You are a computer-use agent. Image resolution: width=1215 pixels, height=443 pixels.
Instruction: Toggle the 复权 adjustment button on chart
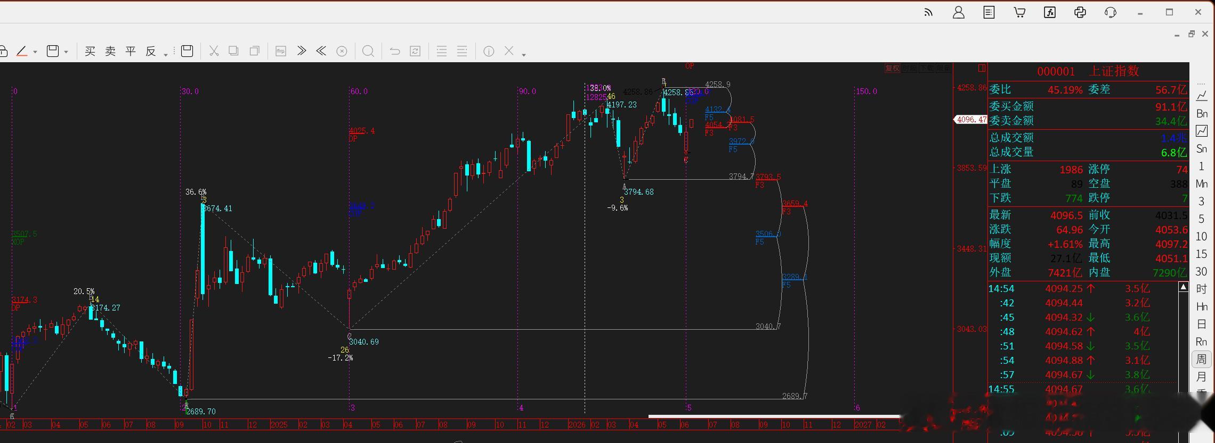pos(892,68)
